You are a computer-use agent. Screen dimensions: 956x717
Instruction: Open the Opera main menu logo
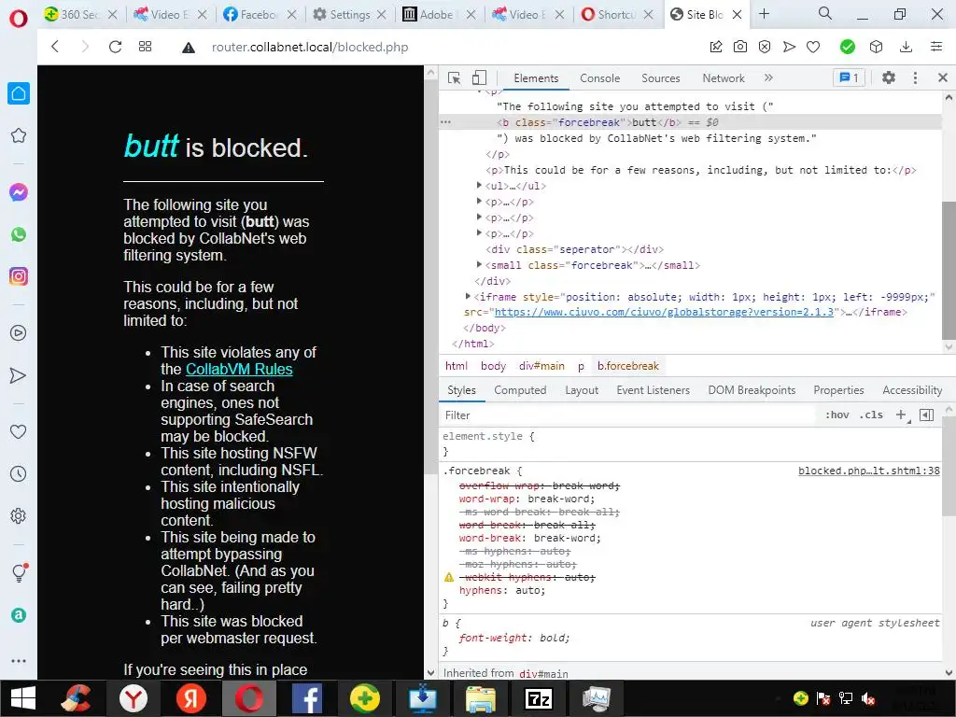[19, 19]
